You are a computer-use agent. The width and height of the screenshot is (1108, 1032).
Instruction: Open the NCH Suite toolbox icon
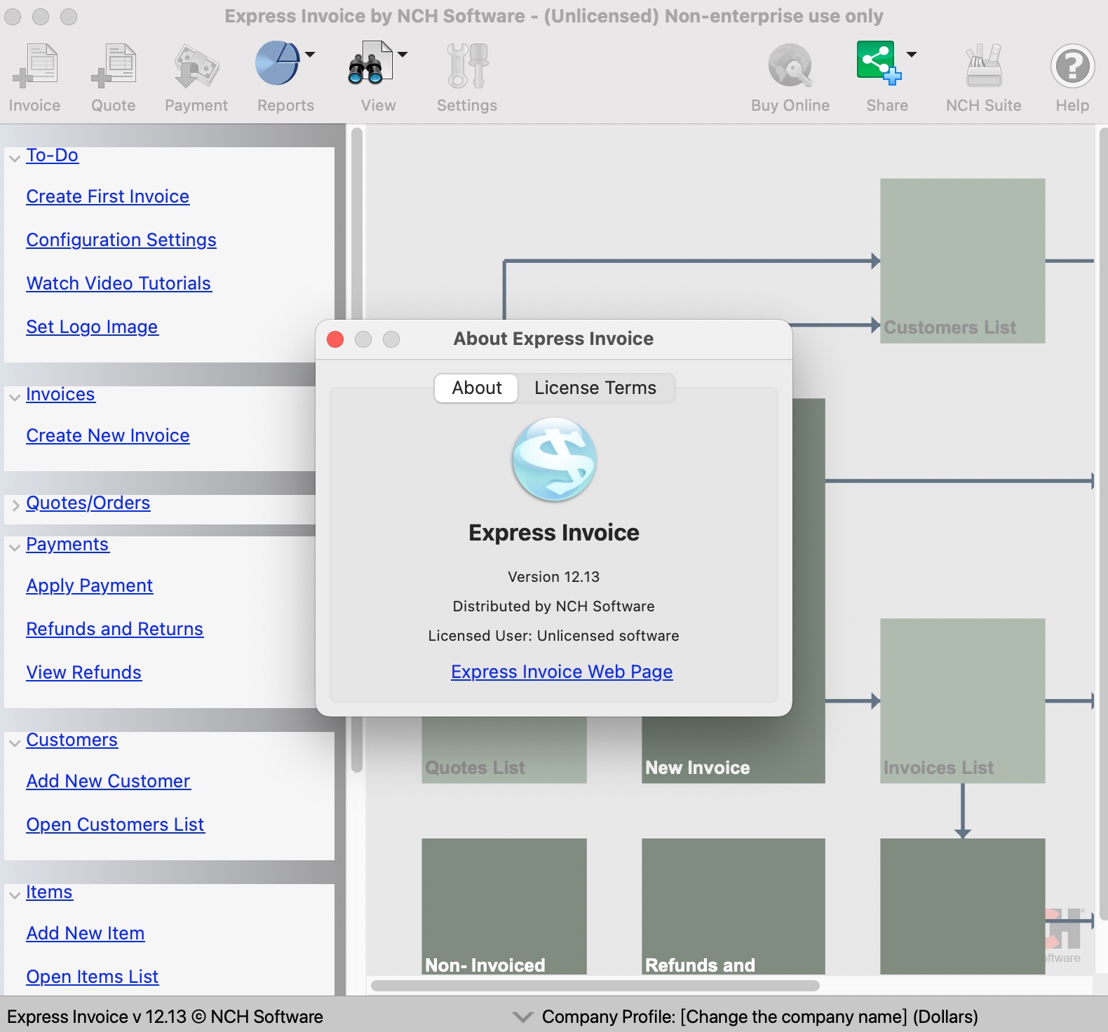(x=984, y=66)
